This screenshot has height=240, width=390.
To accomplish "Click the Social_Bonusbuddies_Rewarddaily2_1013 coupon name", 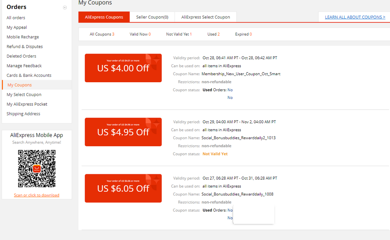I will pyautogui.click(x=239, y=138).
